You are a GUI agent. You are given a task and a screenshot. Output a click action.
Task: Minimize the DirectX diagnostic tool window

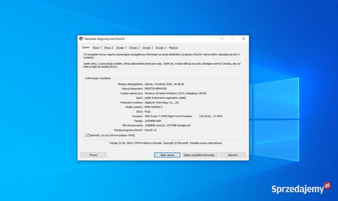pyautogui.click(x=222, y=39)
